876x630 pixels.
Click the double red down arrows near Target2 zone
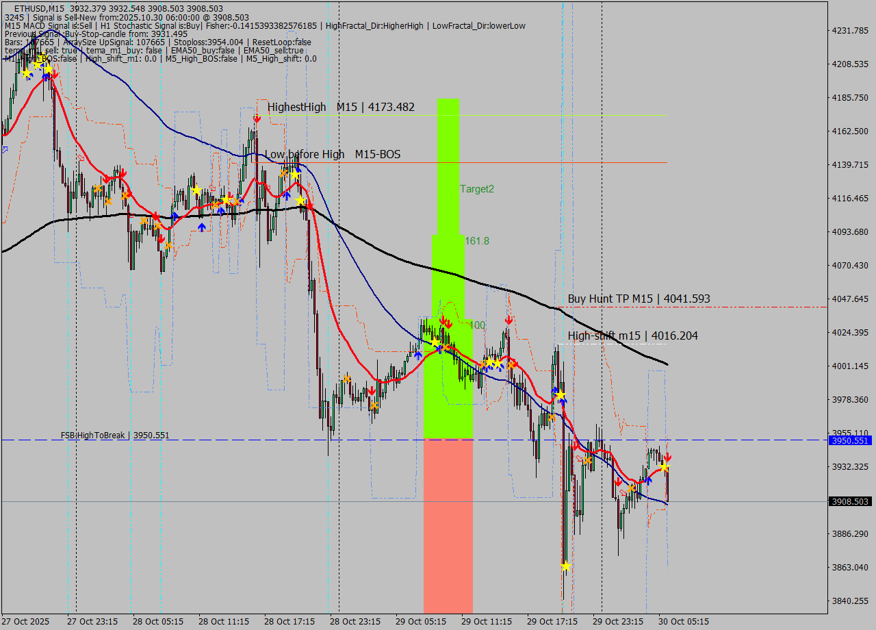tap(447, 322)
